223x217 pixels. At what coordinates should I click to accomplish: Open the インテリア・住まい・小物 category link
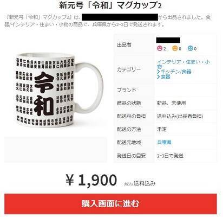coord(183,64)
